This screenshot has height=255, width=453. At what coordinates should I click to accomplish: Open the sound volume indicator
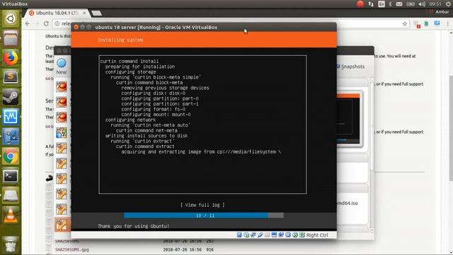[x=422, y=4]
